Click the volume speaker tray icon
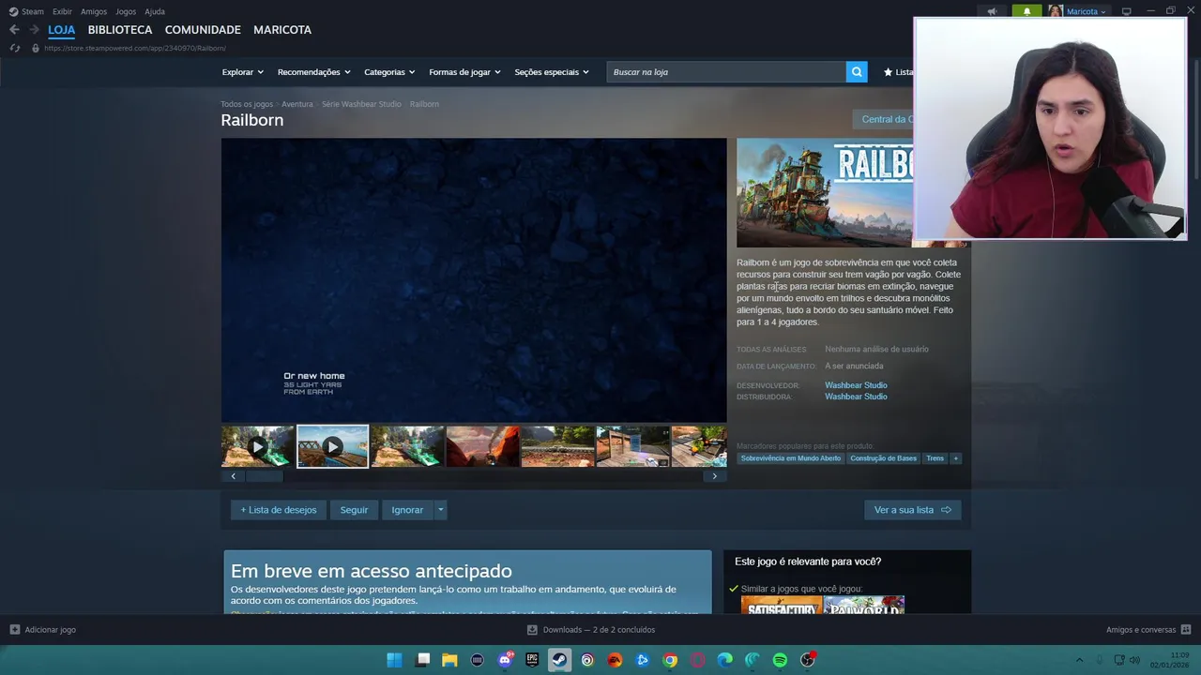Screen dimensions: 1201x675 coord(1134,660)
